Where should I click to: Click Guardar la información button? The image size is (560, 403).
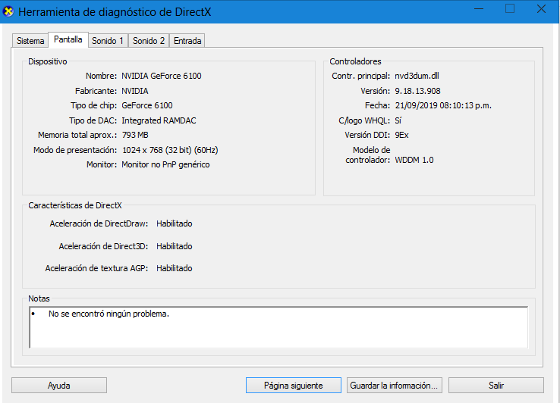click(394, 386)
